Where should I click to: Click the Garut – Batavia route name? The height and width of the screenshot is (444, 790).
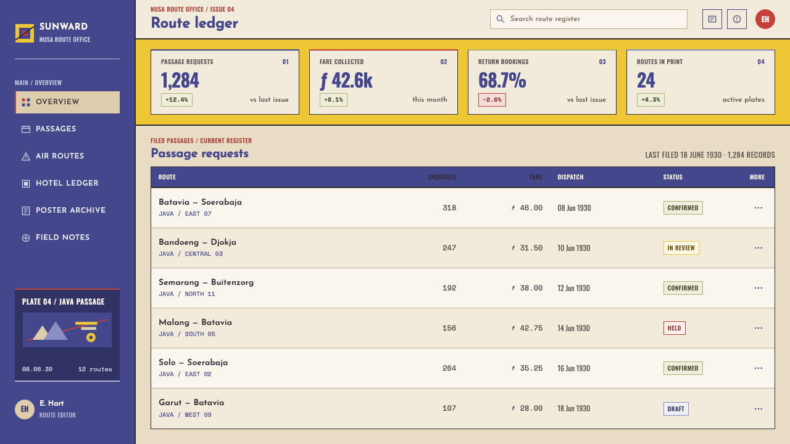coord(191,403)
